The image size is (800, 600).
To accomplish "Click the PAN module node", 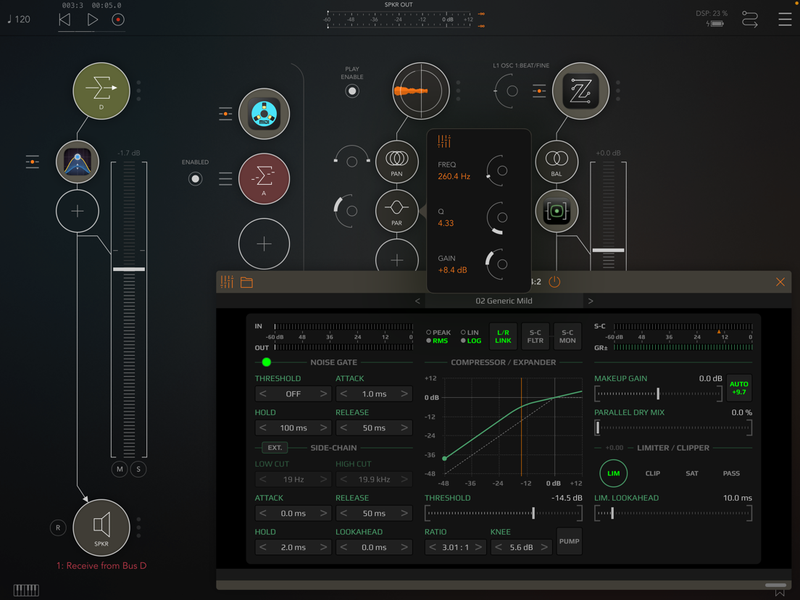I will tap(397, 162).
